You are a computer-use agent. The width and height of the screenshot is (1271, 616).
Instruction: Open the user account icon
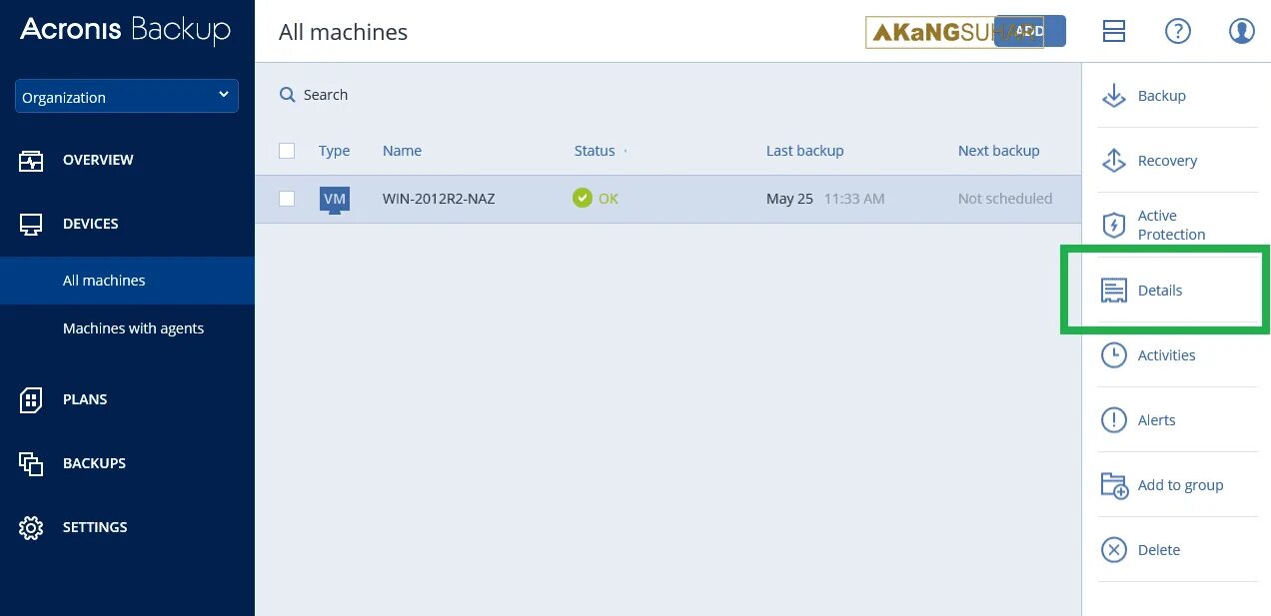click(x=1241, y=31)
